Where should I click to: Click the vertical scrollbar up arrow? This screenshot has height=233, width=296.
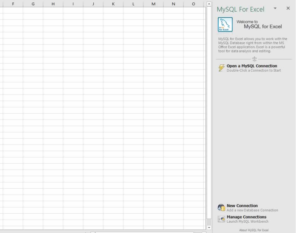[x=209, y=4]
